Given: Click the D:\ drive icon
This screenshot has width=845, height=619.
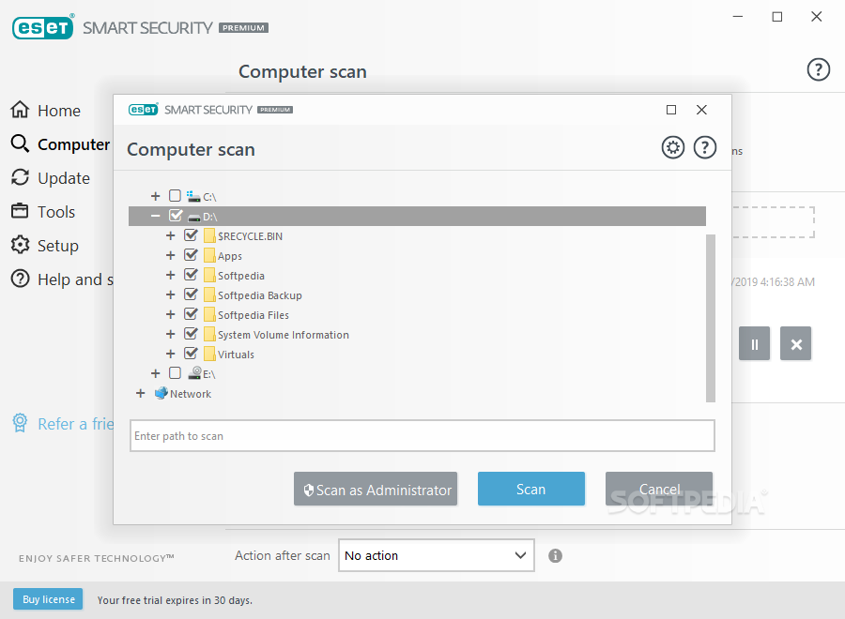Looking at the screenshot, I should [193, 217].
